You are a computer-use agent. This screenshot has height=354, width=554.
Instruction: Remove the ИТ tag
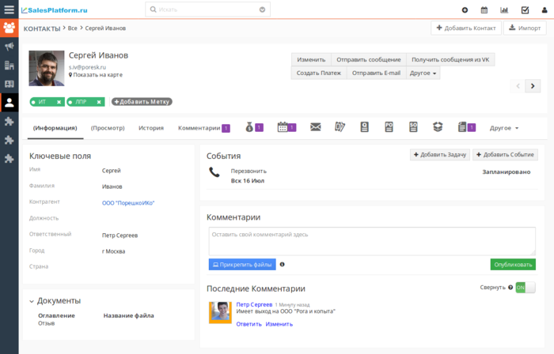click(59, 102)
